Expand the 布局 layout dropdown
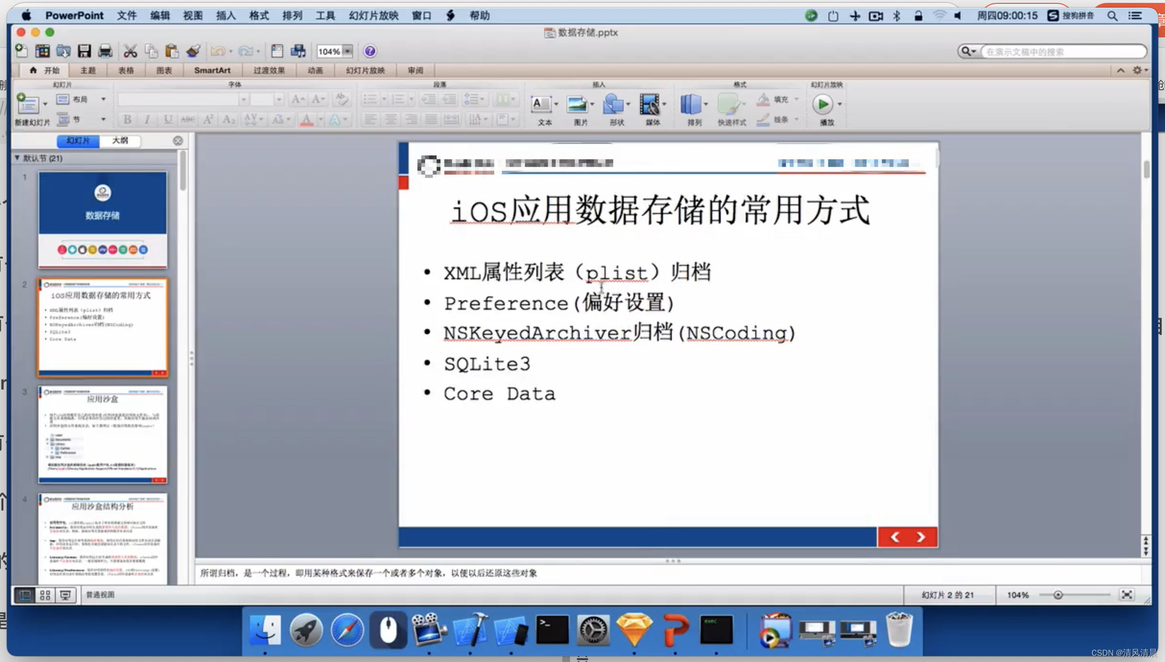The image size is (1165, 662). pos(103,99)
